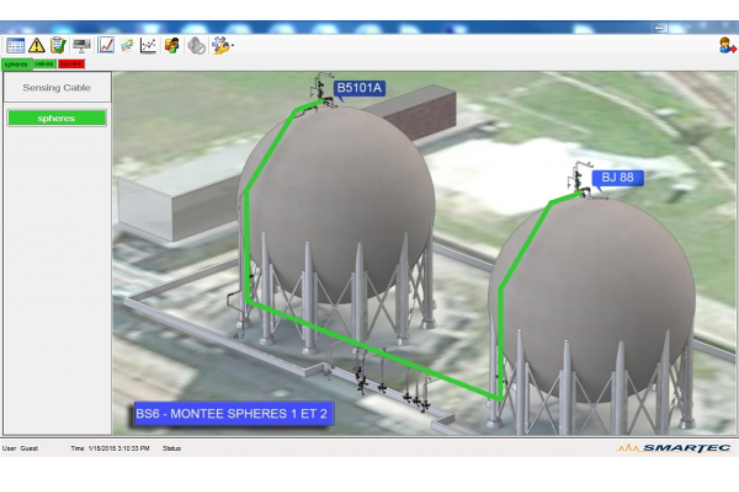Open the red topview tab
The image size is (739, 492).
pos(71,64)
